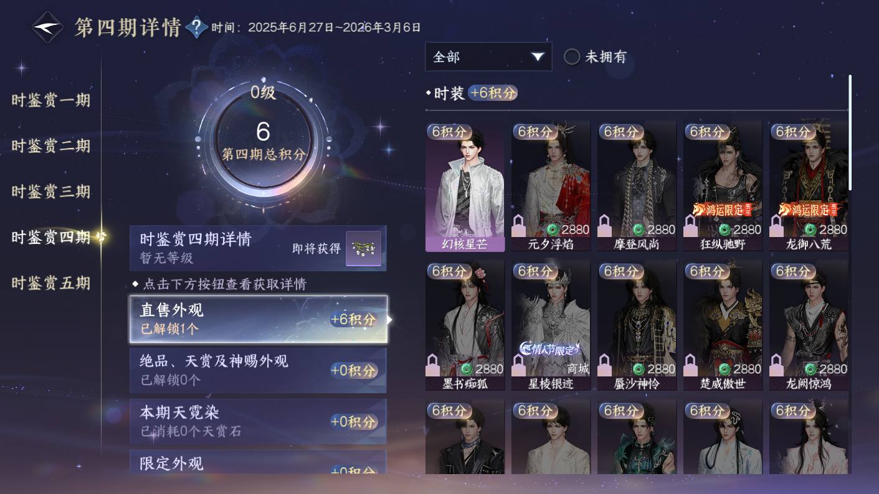The width and height of the screenshot is (879, 494).
Task: Click the upcoming reward necklace icon
Action: pyautogui.click(x=363, y=248)
